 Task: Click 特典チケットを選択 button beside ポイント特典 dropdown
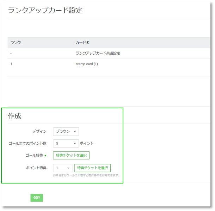click(92, 168)
